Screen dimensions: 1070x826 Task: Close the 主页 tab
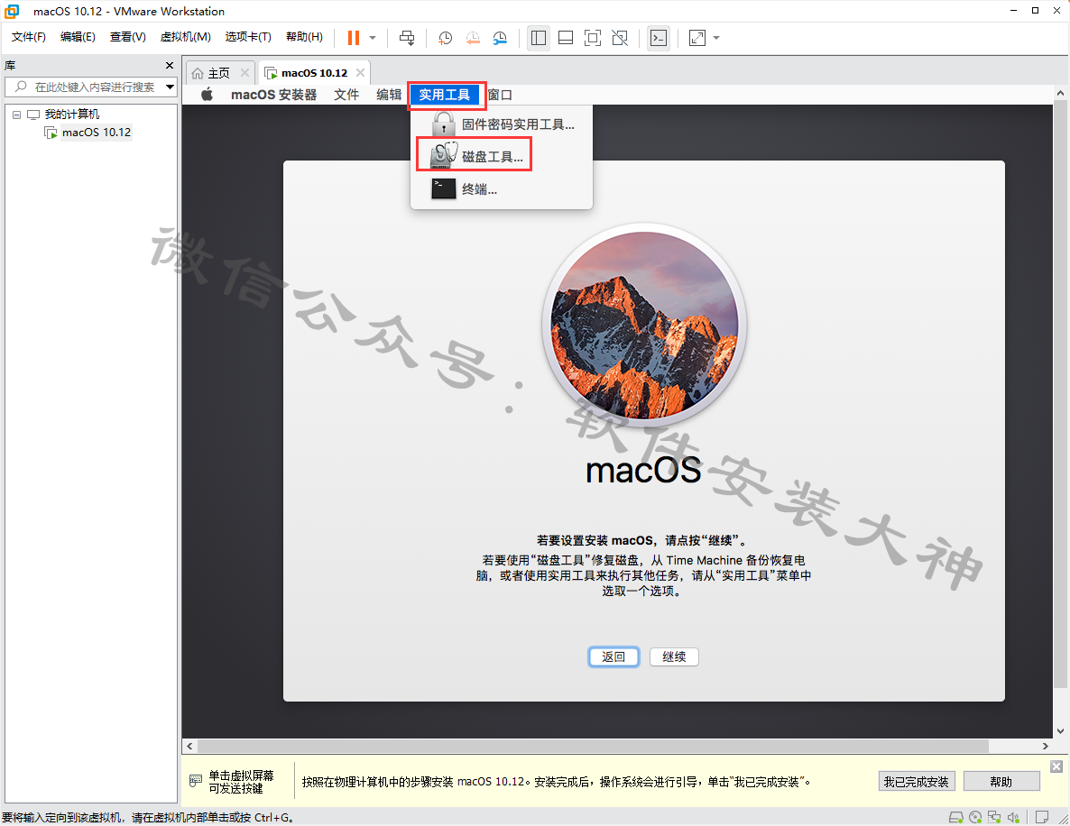(245, 73)
